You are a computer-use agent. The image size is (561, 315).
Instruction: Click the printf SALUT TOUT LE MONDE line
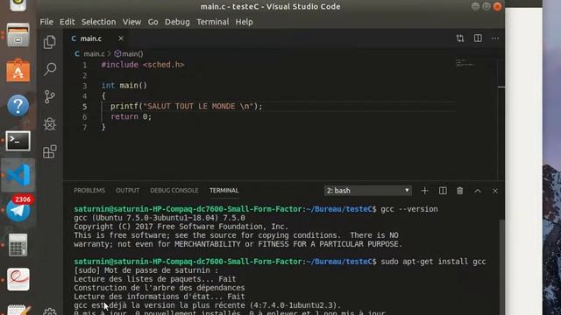[x=186, y=107]
